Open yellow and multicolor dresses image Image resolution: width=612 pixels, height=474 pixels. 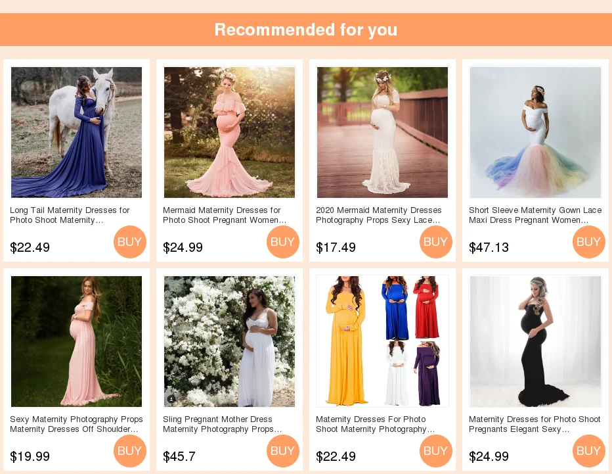click(x=382, y=342)
